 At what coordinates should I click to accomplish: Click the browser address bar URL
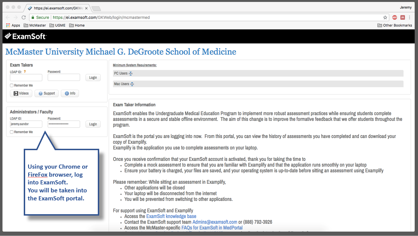pyautogui.click(x=101, y=17)
